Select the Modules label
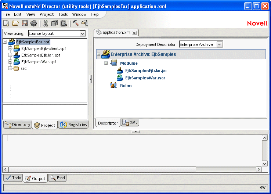This screenshot has width=271, height=194. tap(129, 63)
